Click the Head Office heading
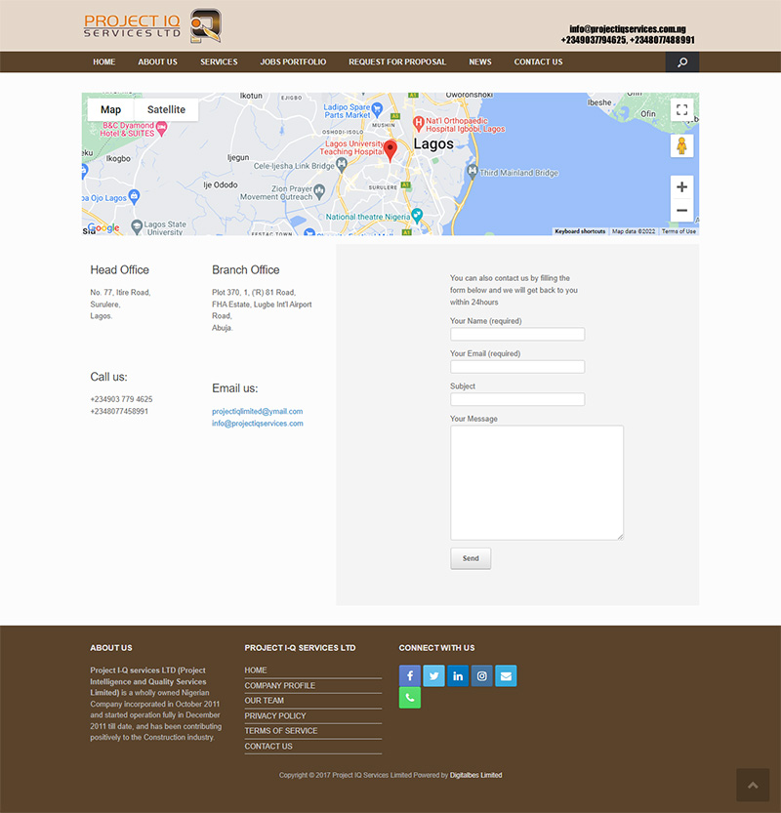Screen dimensions: 781x813 pyautogui.click(x=120, y=269)
